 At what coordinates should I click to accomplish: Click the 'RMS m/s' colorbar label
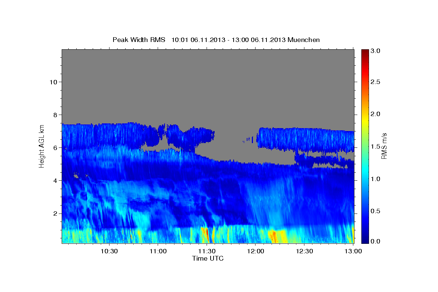pos(384,146)
